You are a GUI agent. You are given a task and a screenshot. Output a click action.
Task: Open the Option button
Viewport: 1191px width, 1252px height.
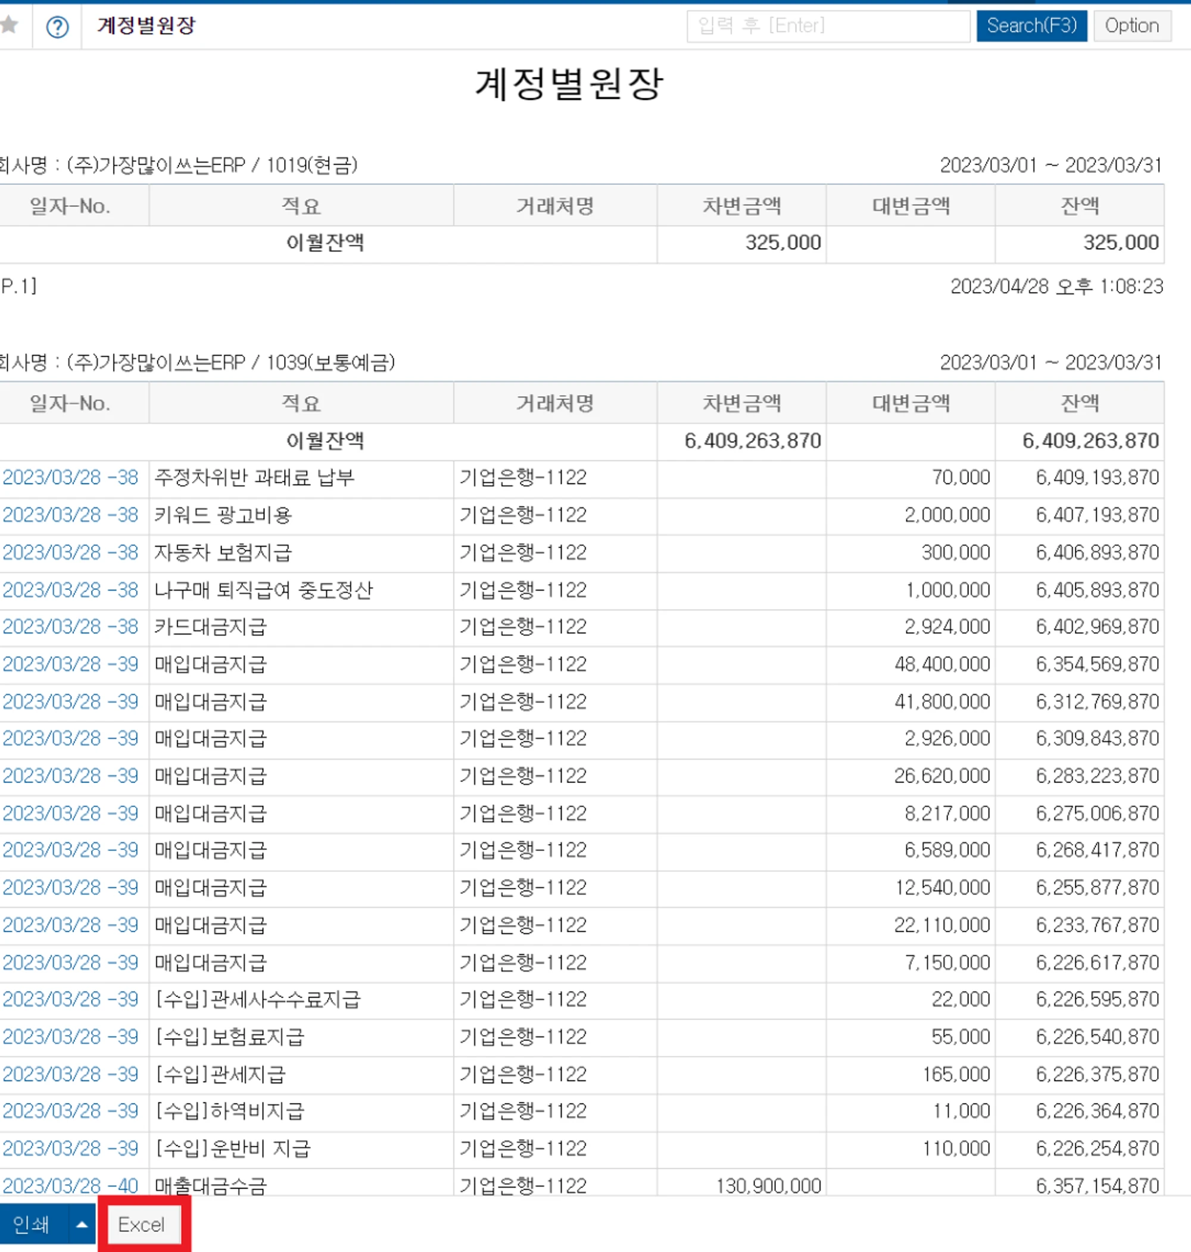coord(1132,26)
